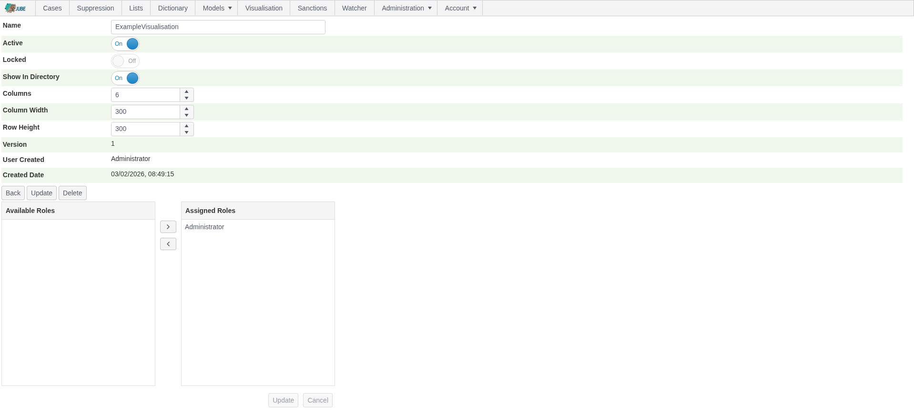
Task: Decrease Columns value with down arrow
Action: pos(187,98)
